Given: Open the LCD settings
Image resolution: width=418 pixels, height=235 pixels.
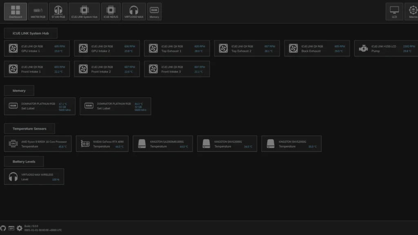Looking at the screenshot, I should click(394, 11).
